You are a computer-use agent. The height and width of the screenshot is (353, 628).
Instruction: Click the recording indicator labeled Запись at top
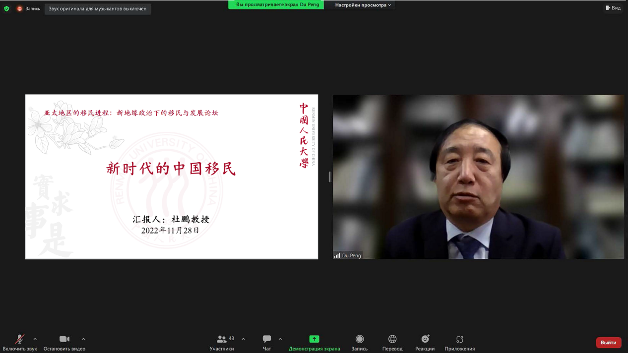pos(28,9)
